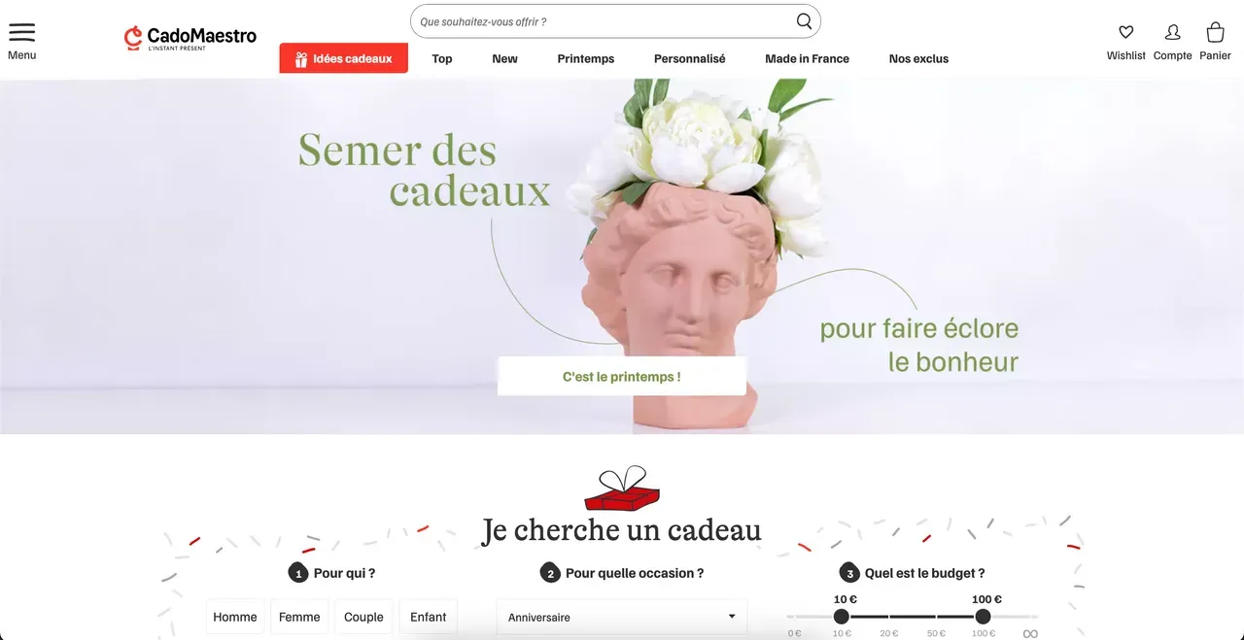Screen dimensions: 1244x640
Task: Go to the Made in France tab
Action: click(x=807, y=58)
